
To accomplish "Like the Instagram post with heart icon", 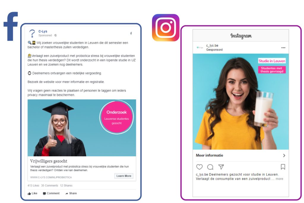I will (x=199, y=167).
